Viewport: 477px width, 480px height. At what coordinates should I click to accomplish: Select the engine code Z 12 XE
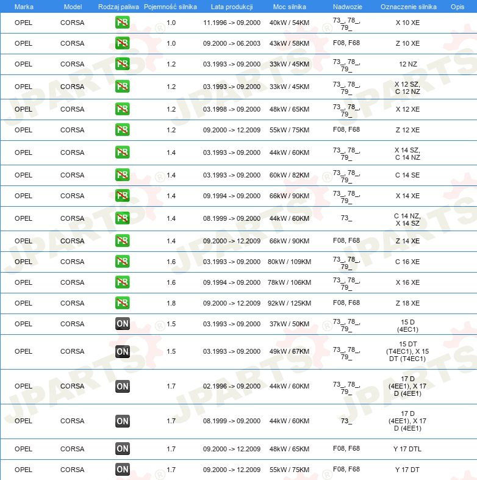(x=407, y=130)
